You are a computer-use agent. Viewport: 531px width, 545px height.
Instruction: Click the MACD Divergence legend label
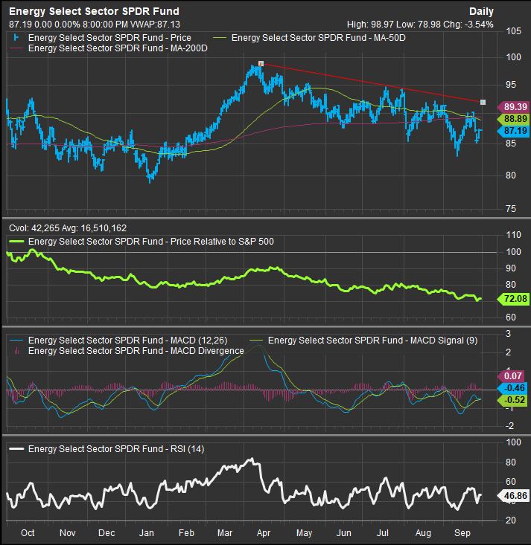click(136, 351)
